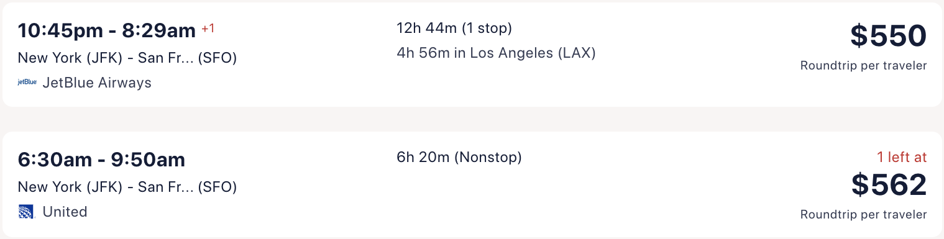Select the United 6:30am - 9:50am flight time
Screen dimensions: 944x239
pyautogui.click(x=101, y=160)
